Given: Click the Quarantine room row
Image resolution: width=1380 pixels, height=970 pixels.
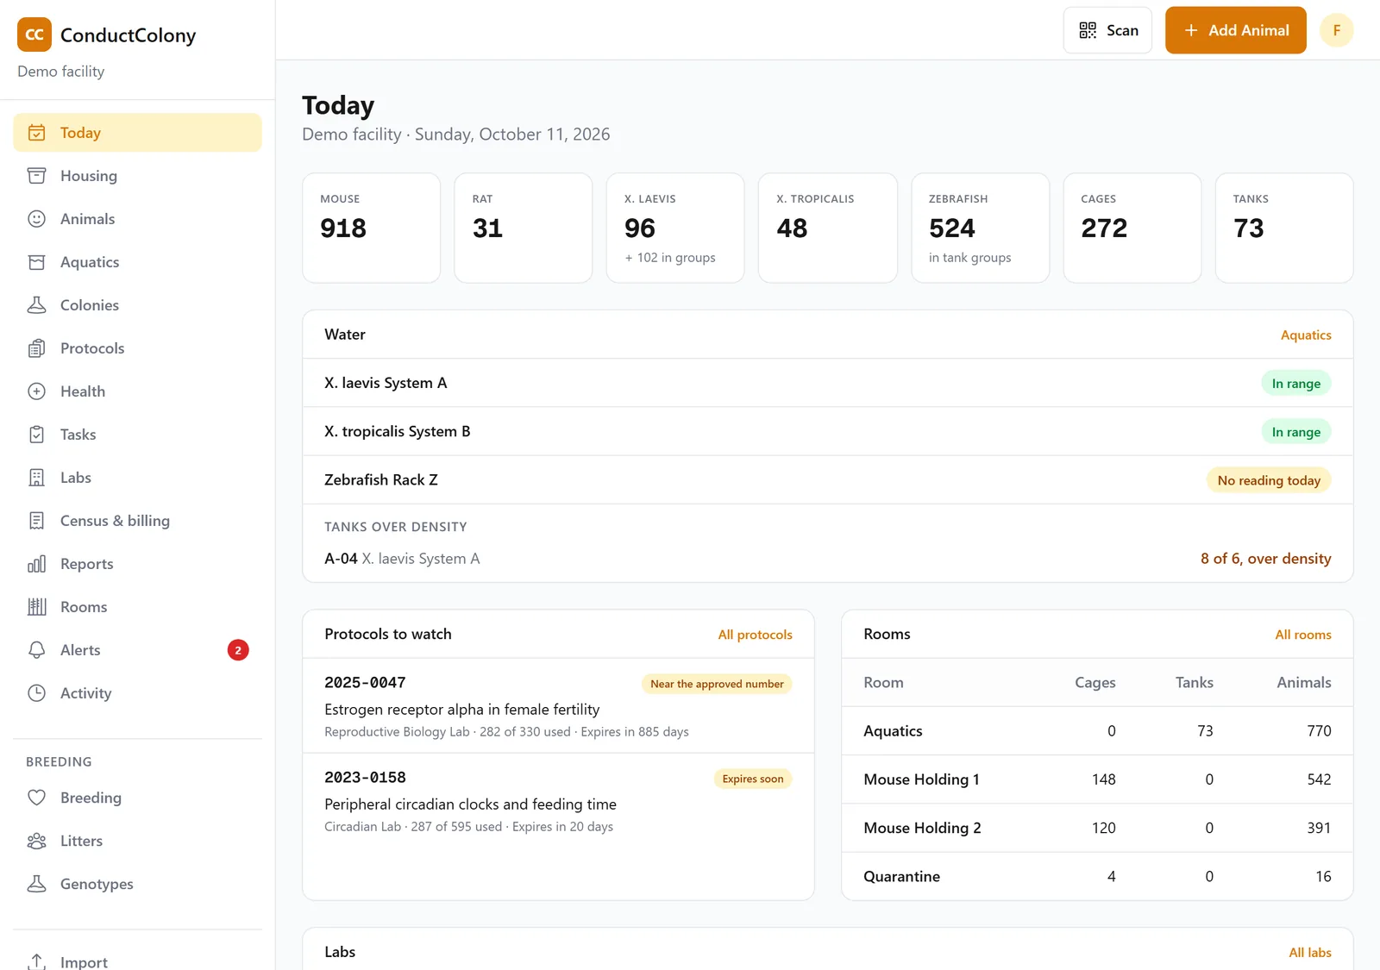Looking at the screenshot, I should coord(1097,876).
